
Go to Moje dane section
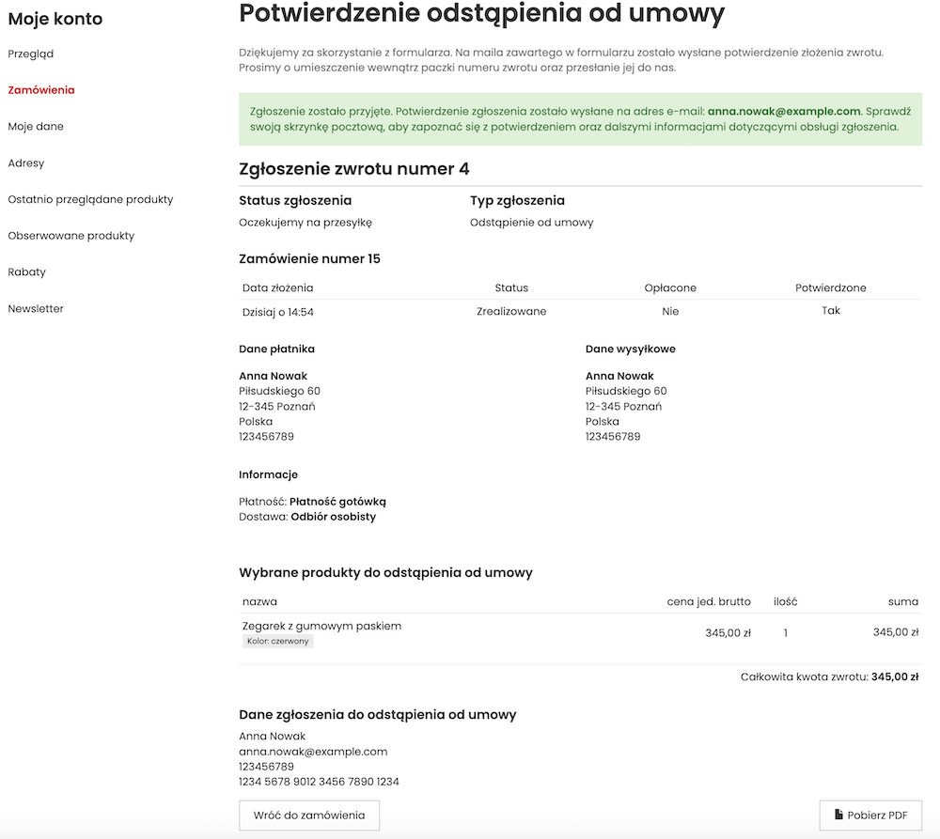click(36, 127)
